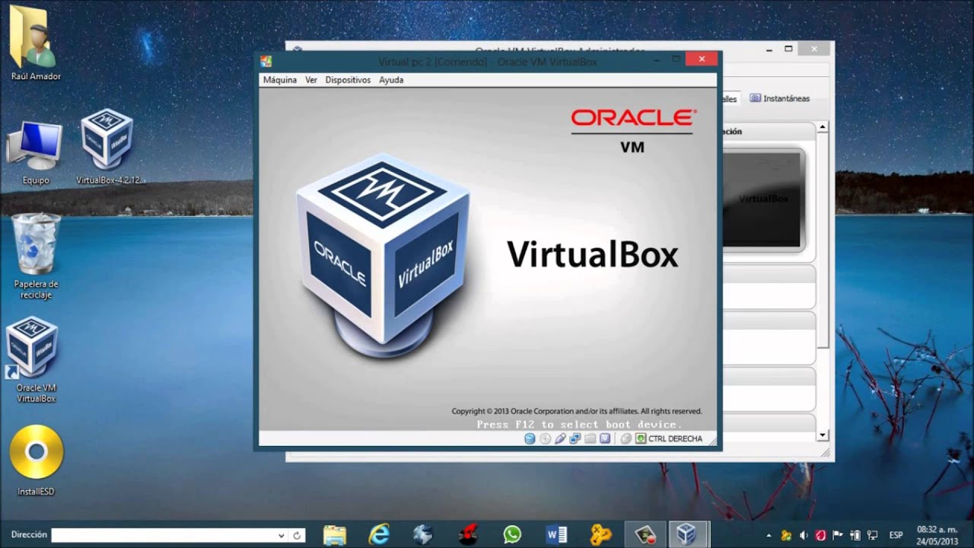Screen dimensions: 974x548
Task: Click the hard disk activity status icon
Action: click(x=530, y=438)
